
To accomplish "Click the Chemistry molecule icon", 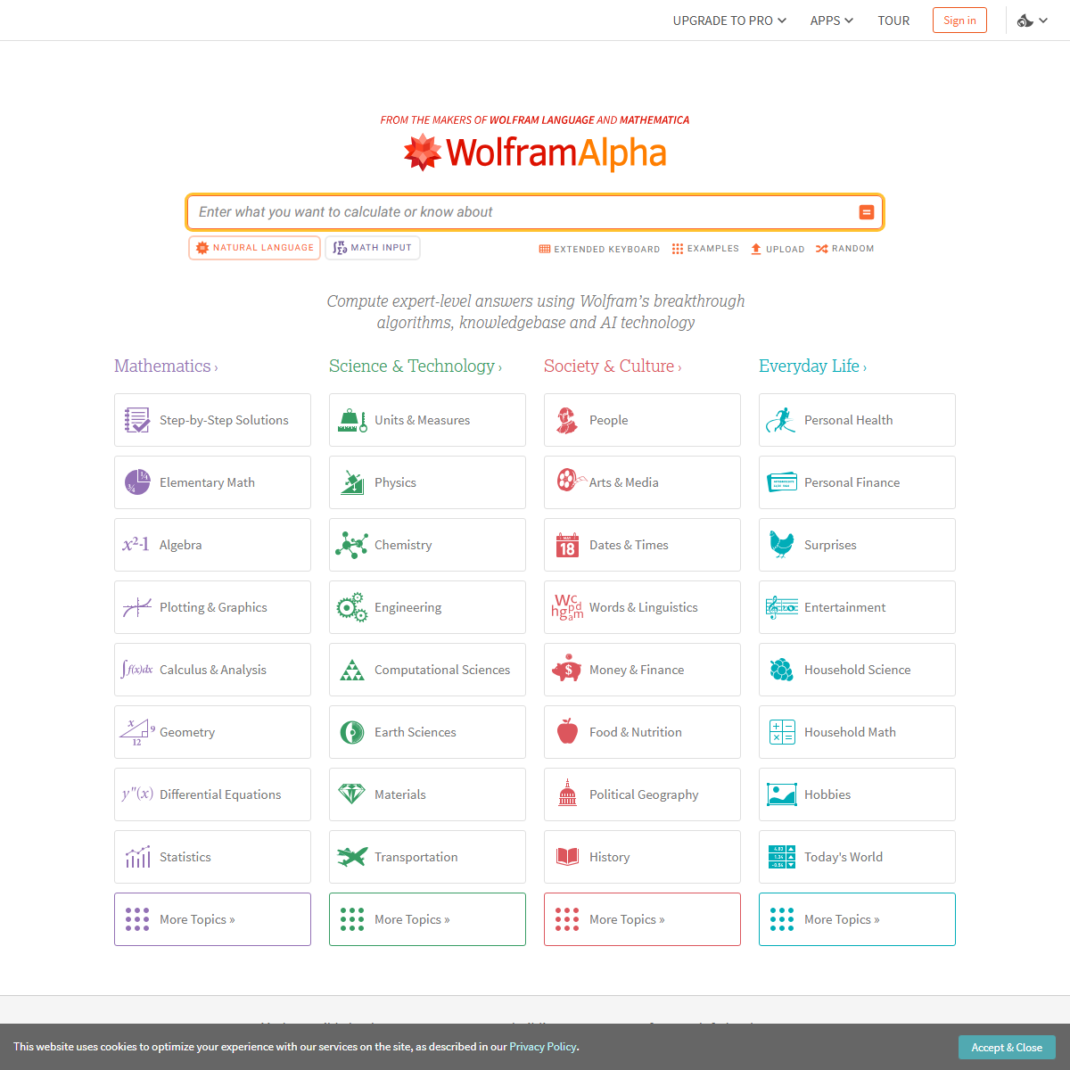I will [351, 545].
